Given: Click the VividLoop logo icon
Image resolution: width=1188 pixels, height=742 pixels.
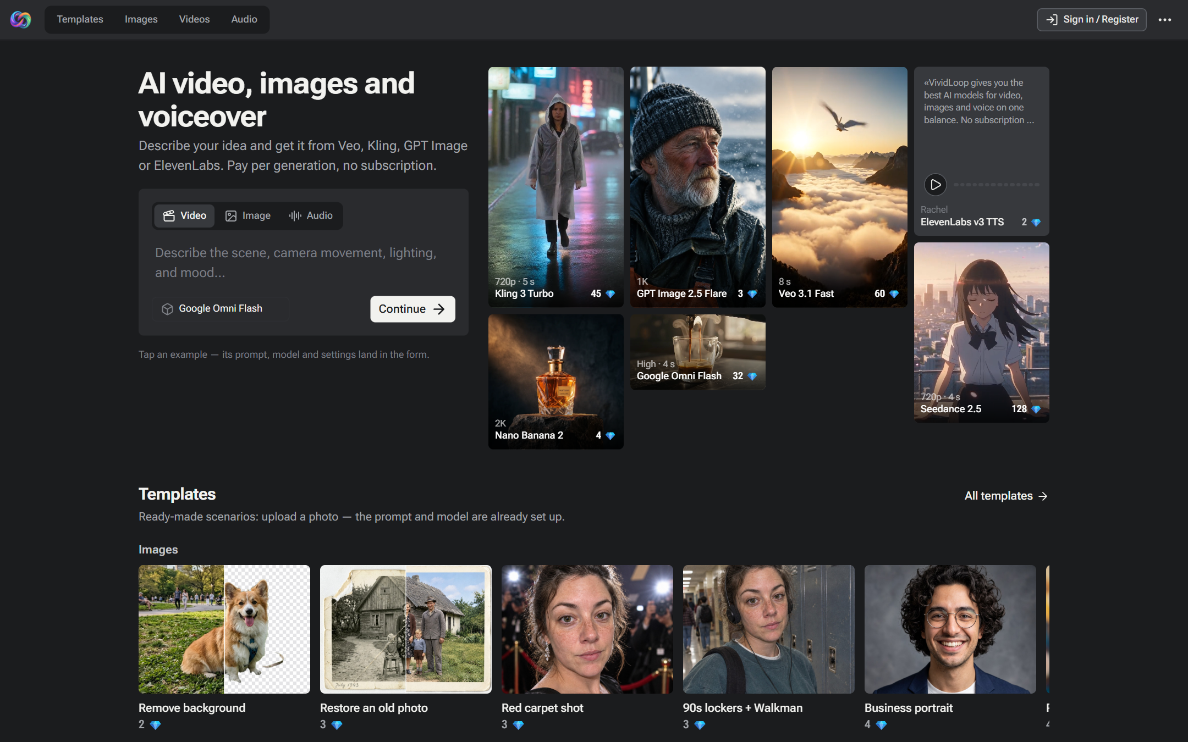Looking at the screenshot, I should click(x=20, y=20).
